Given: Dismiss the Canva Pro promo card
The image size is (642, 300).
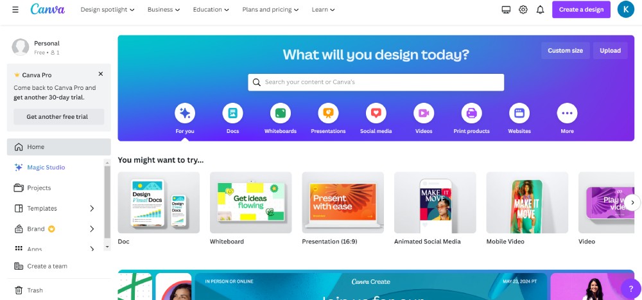Looking at the screenshot, I should click(101, 74).
